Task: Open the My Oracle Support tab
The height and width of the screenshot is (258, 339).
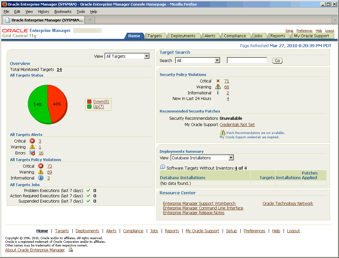Action: (311, 36)
